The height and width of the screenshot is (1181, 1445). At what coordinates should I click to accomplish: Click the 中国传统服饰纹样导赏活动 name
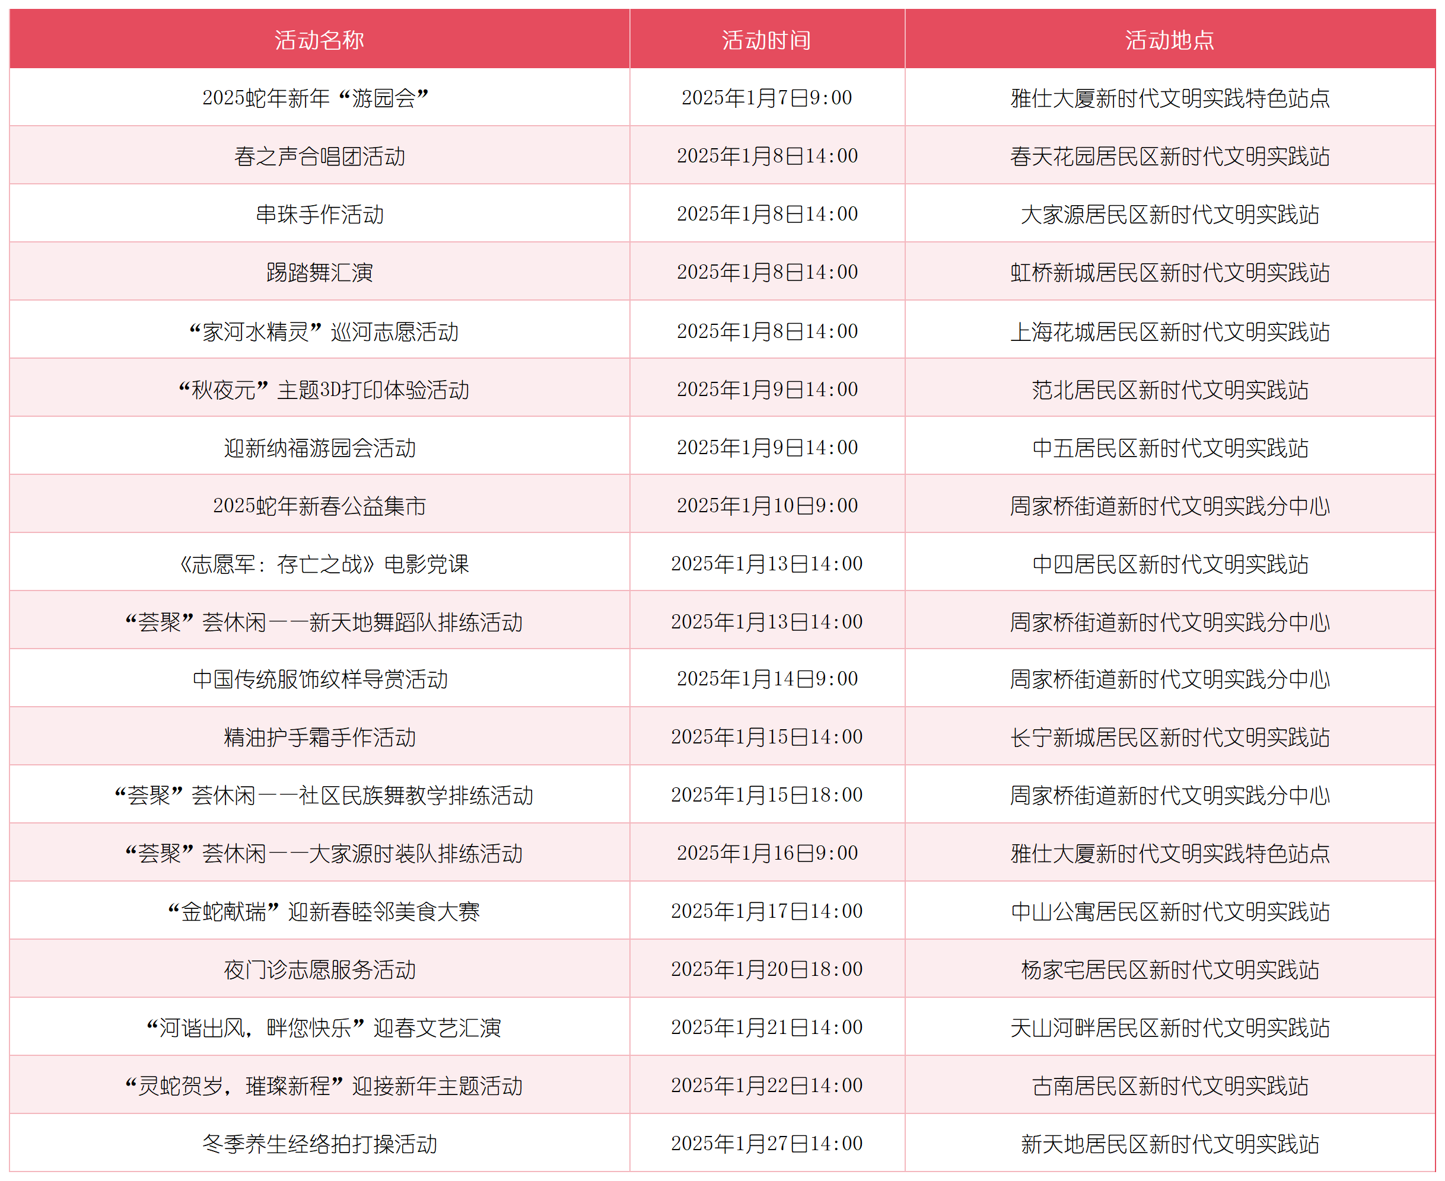(319, 678)
